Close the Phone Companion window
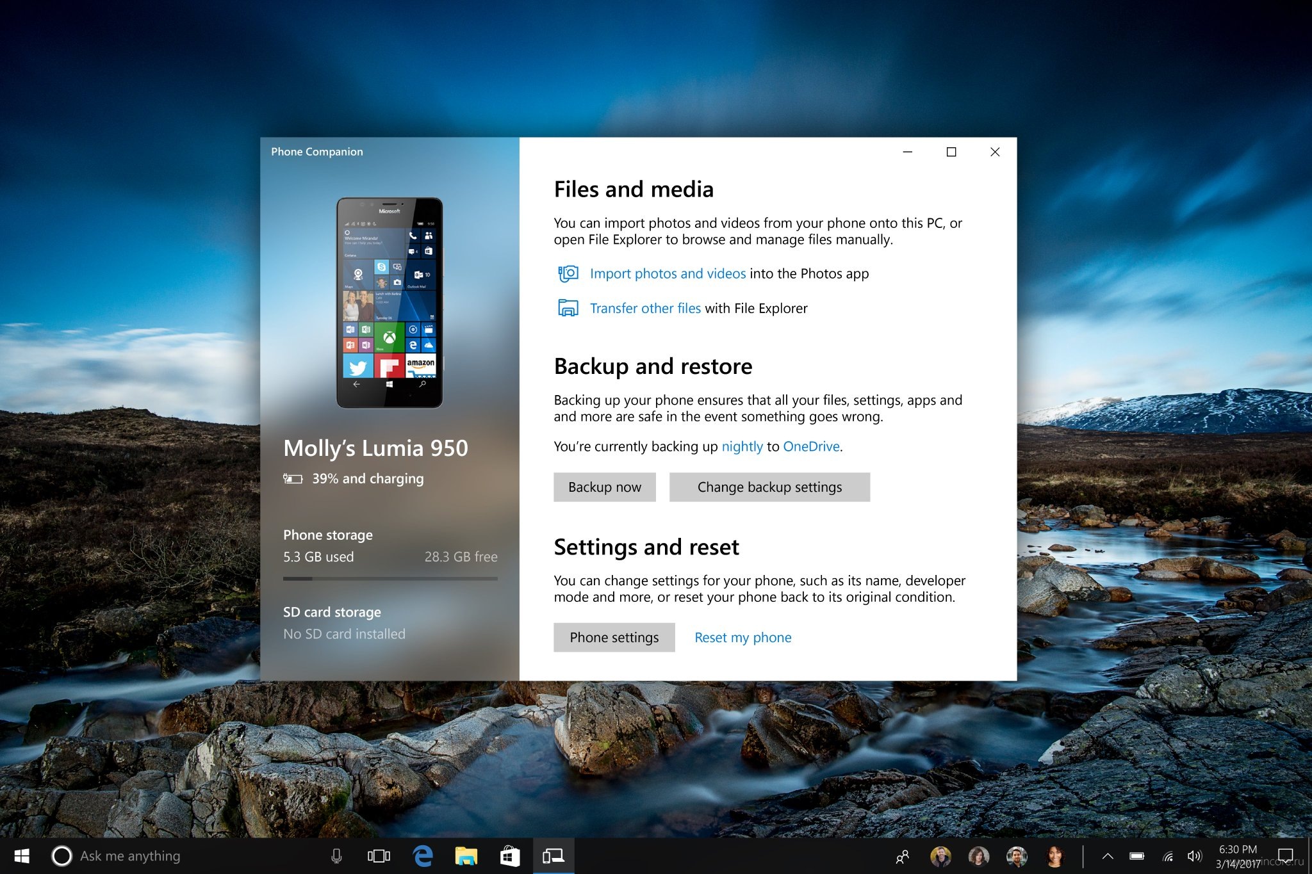Screen dimensions: 1312x874 pos(995,152)
